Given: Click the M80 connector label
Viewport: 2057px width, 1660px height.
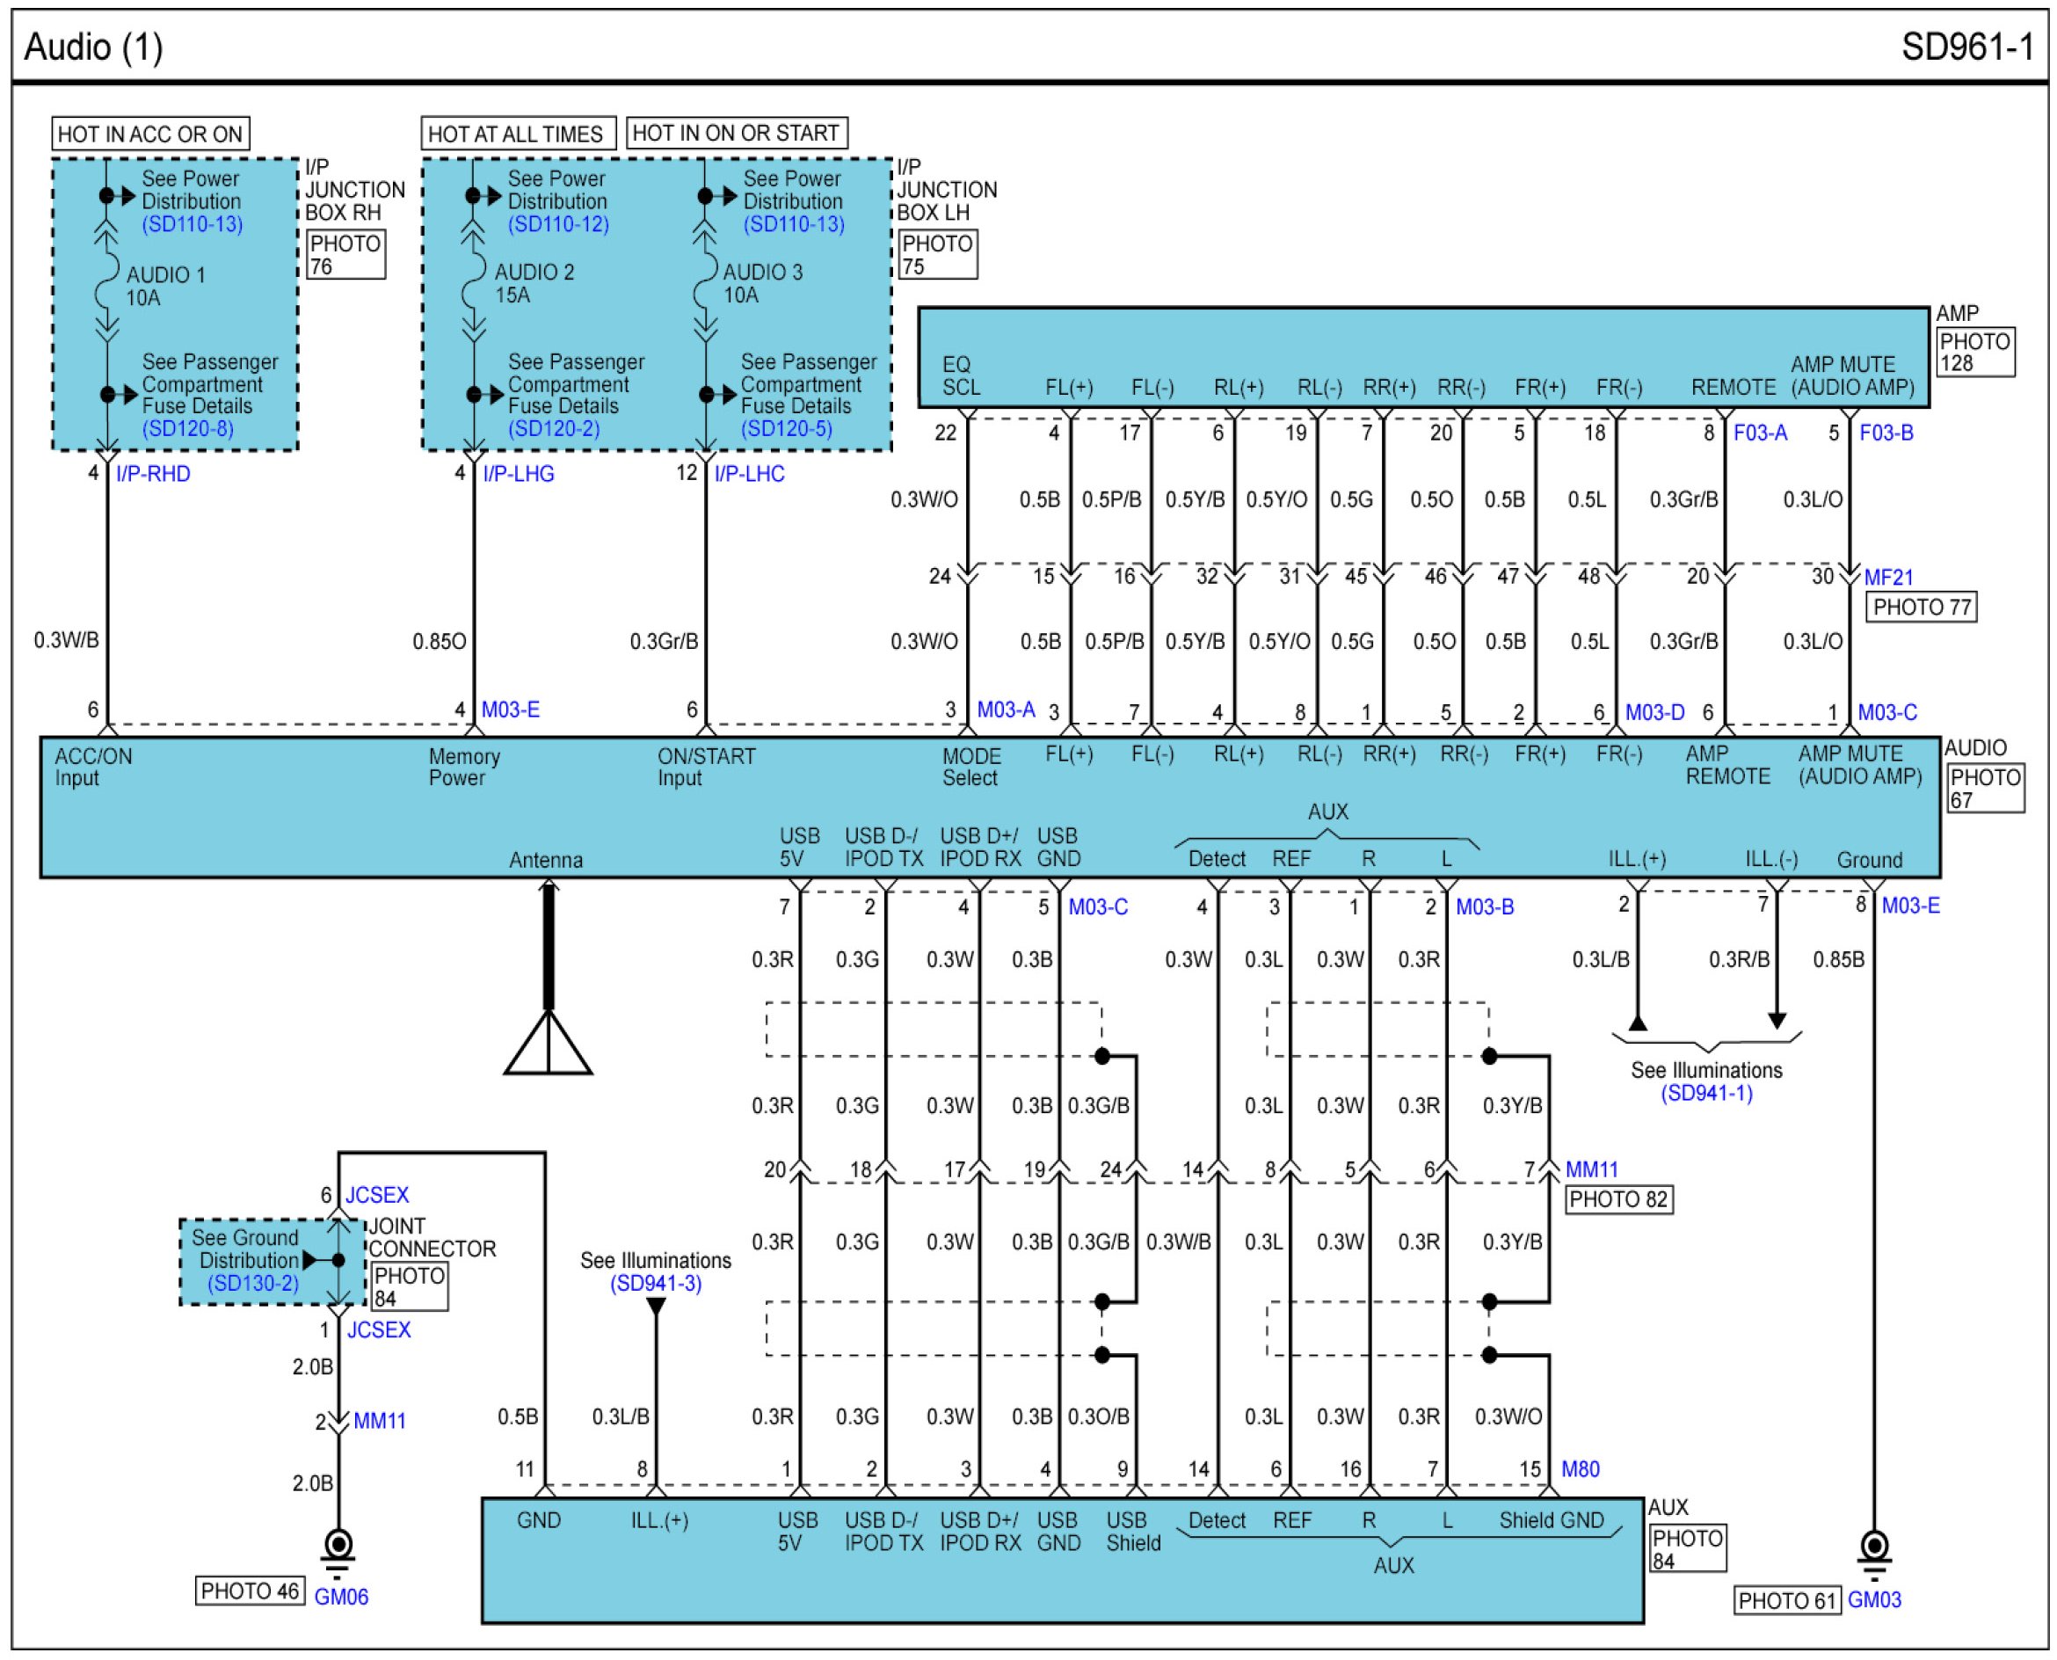Looking at the screenshot, I should pos(1579,1470).
